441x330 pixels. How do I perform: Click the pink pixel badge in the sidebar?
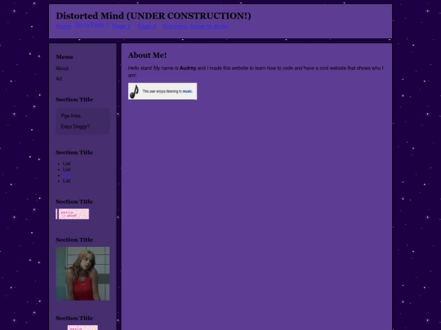tap(73, 213)
